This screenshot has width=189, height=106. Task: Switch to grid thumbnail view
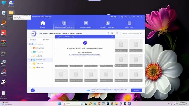click(107, 34)
